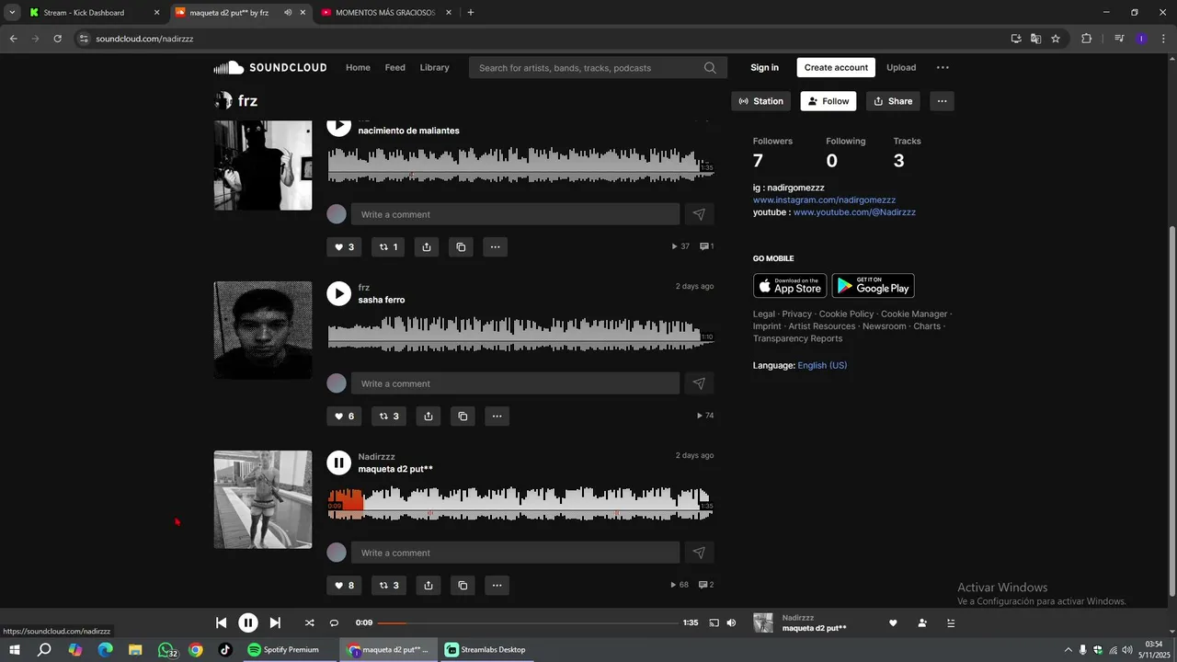The image size is (1177, 662).
Task: Open profile more options next to Share
Action: coord(942,101)
